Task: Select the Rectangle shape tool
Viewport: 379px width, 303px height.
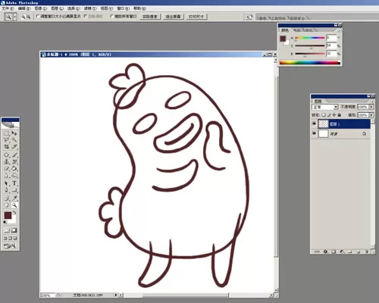Action: 14,190
